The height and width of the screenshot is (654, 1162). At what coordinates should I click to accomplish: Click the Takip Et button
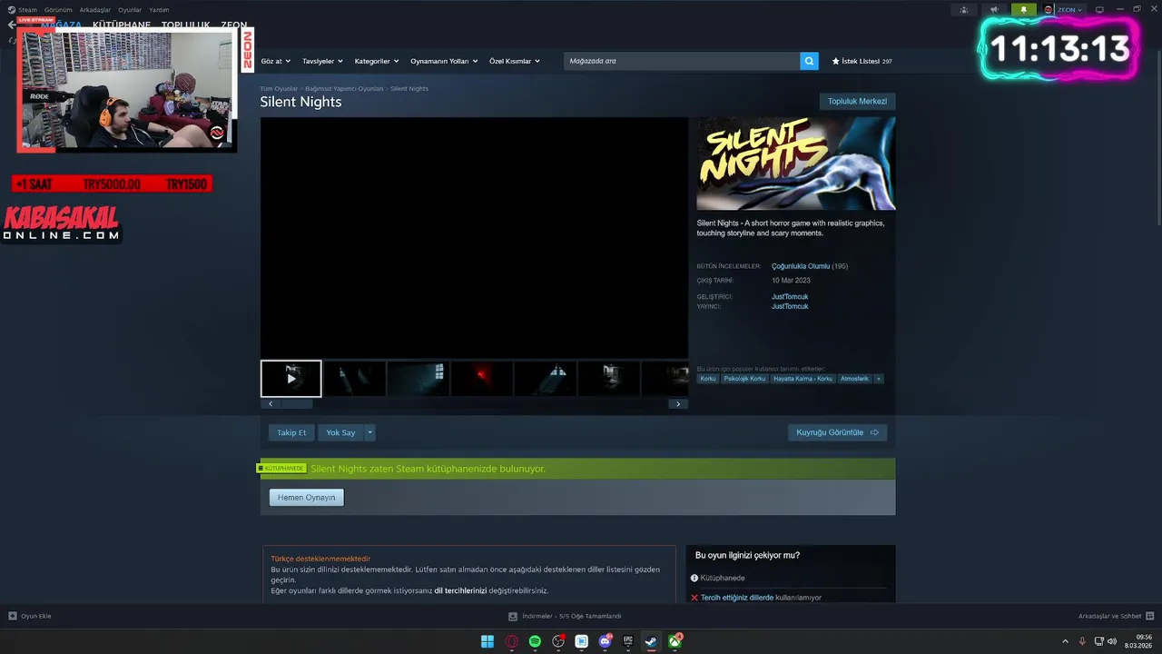point(291,432)
